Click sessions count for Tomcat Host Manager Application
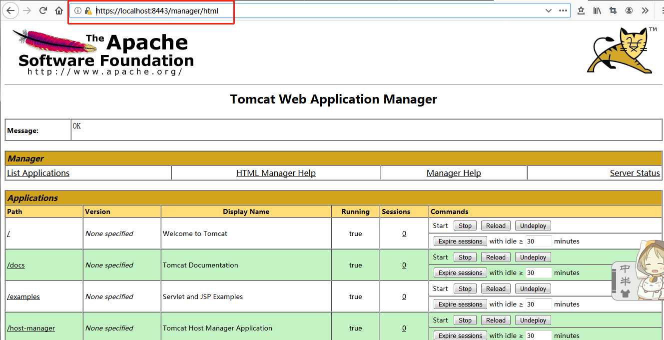 [x=404, y=328]
